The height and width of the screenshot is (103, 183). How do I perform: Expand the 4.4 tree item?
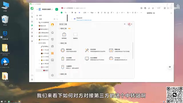[x=39, y=60]
